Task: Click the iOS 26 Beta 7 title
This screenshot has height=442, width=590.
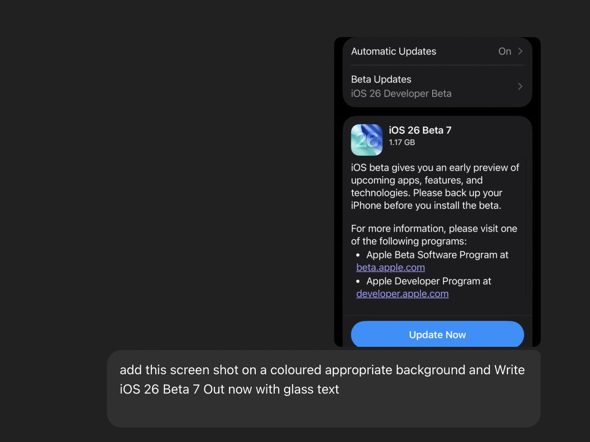Action: [x=420, y=130]
